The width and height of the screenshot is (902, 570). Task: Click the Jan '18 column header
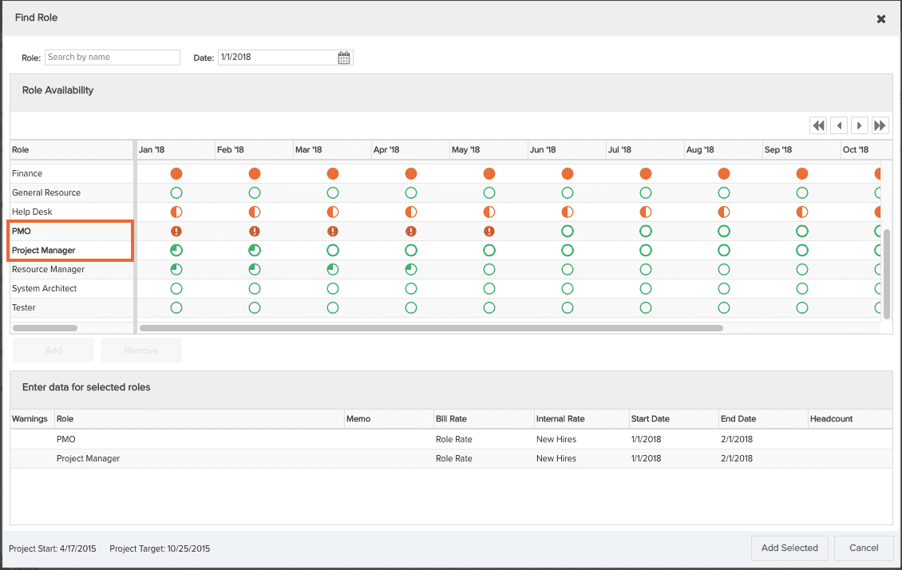(x=176, y=149)
